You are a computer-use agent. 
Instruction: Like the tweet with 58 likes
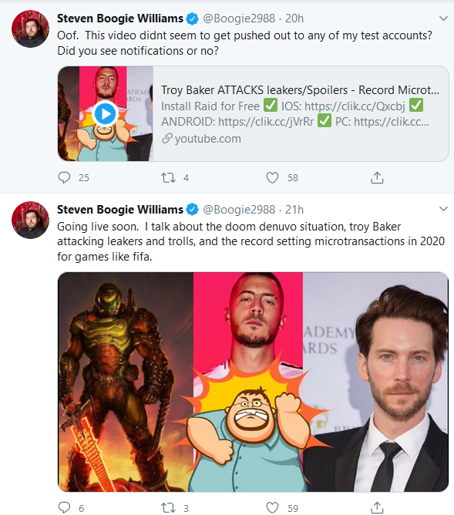(272, 177)
